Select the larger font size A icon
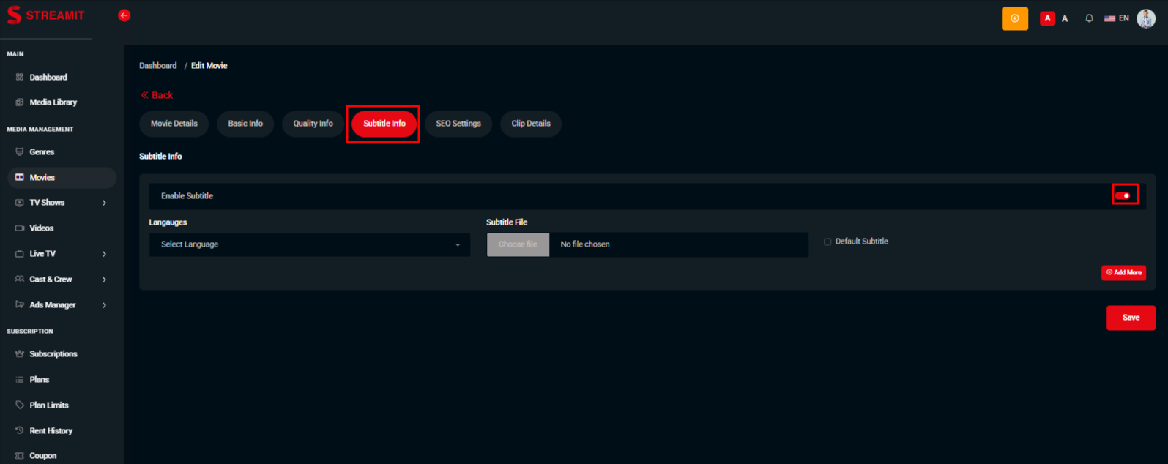This screenshot has width=1168, height=464. coord(1047,18)
